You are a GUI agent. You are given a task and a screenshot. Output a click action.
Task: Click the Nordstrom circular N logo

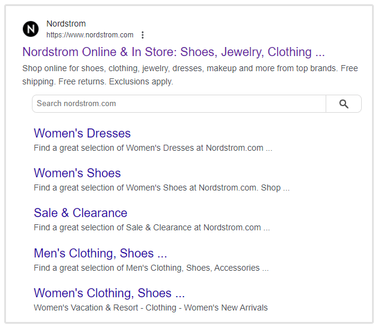click(x=30, y=29)
